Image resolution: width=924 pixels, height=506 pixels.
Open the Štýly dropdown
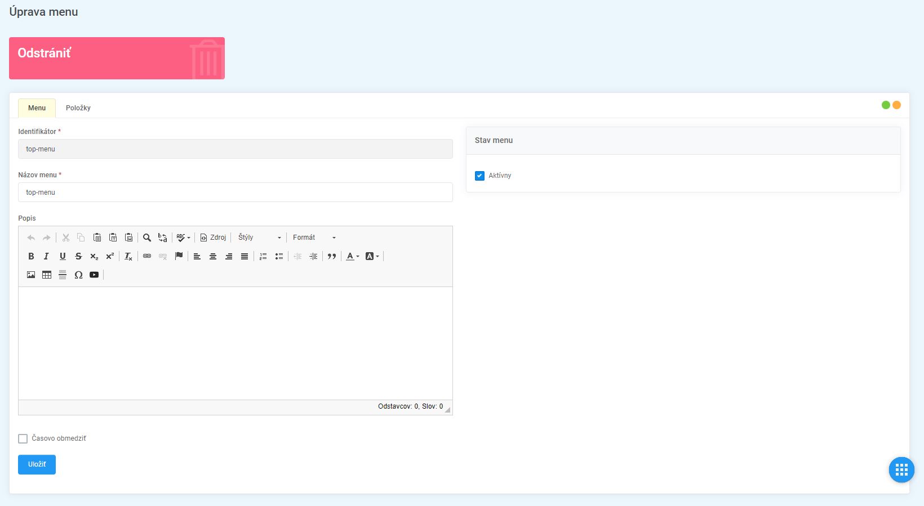coord(259,238)
